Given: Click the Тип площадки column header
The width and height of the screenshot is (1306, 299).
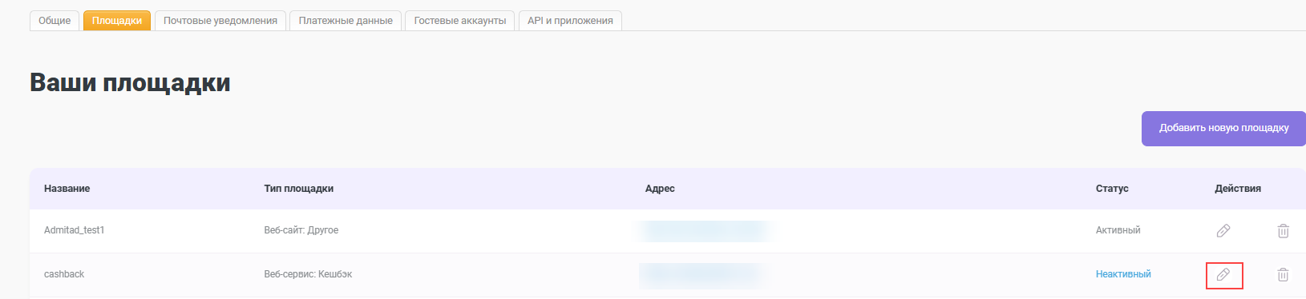Looking at the screenshot, I should [299, 189].
